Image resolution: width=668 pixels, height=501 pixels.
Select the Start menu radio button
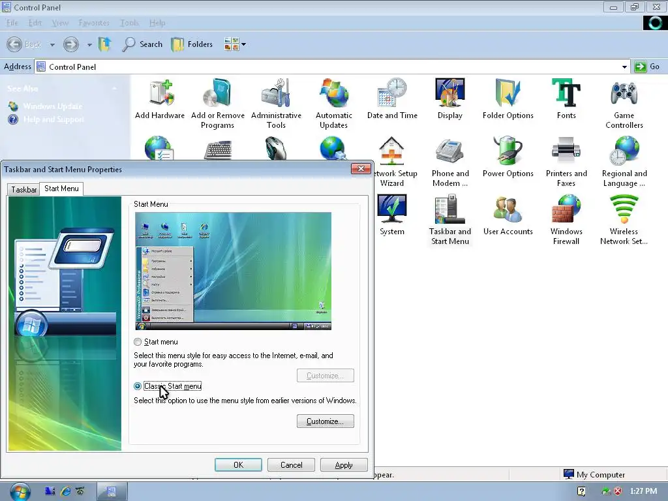point(138,342)
